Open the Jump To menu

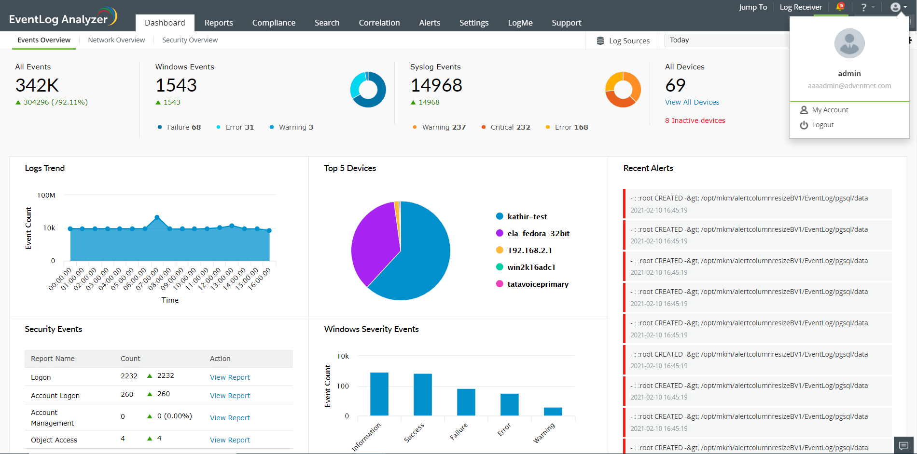(752, 7)
